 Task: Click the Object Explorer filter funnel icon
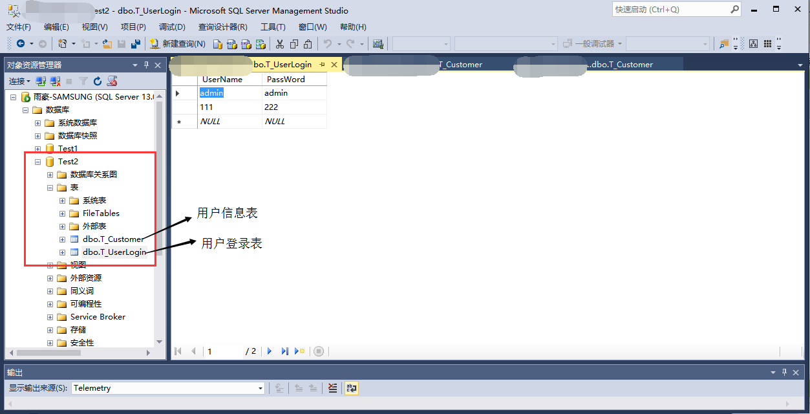[x=83, y=81]
